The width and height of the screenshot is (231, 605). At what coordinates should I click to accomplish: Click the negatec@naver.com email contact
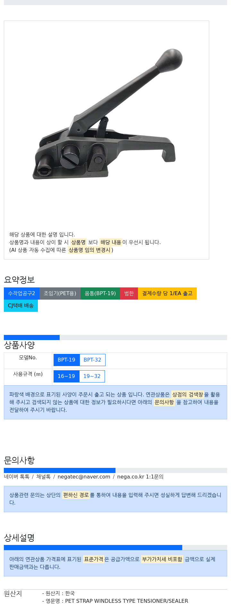pos(84,477)
